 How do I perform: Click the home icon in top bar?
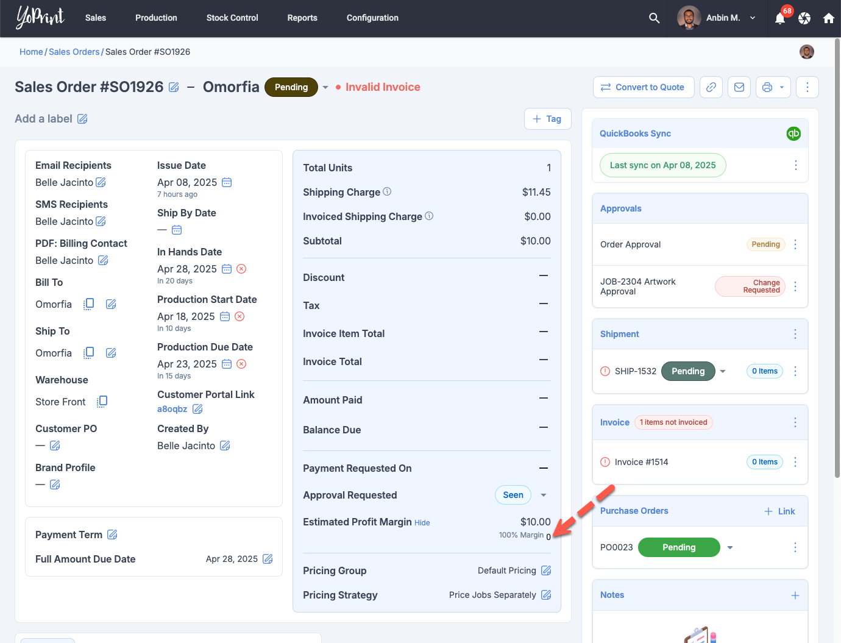click(828, 18)
